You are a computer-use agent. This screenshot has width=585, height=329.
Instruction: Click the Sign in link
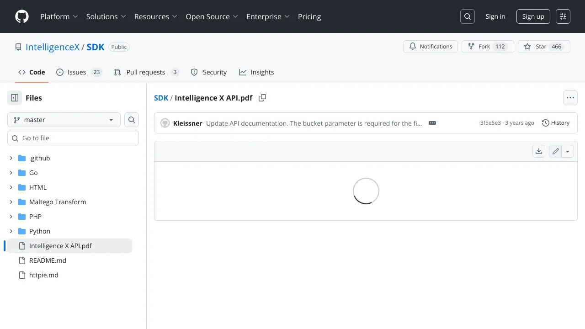[495, 16]
